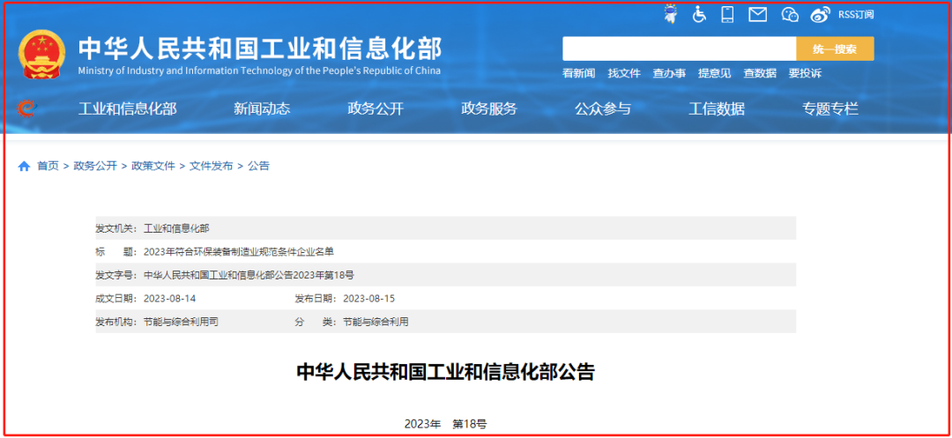Open 查办事 quick link
The width and height of the screenshot is (952, 438).
669,73
